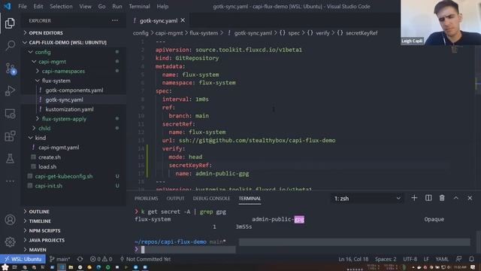Collapse the config folder
This screenshot has width=481, height=271.
tap(43, 52)
